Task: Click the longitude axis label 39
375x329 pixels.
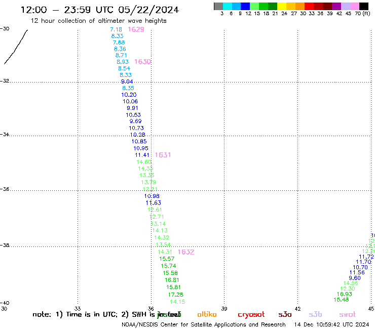Action: [x=224, y=309]
